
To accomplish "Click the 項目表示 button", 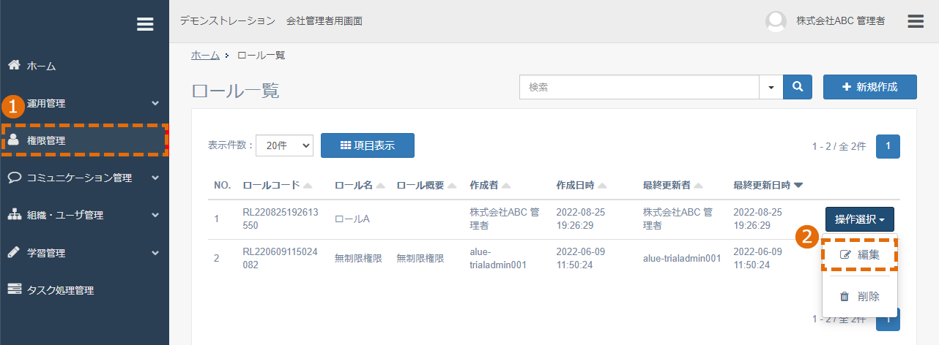I will [x=368, y=145].
